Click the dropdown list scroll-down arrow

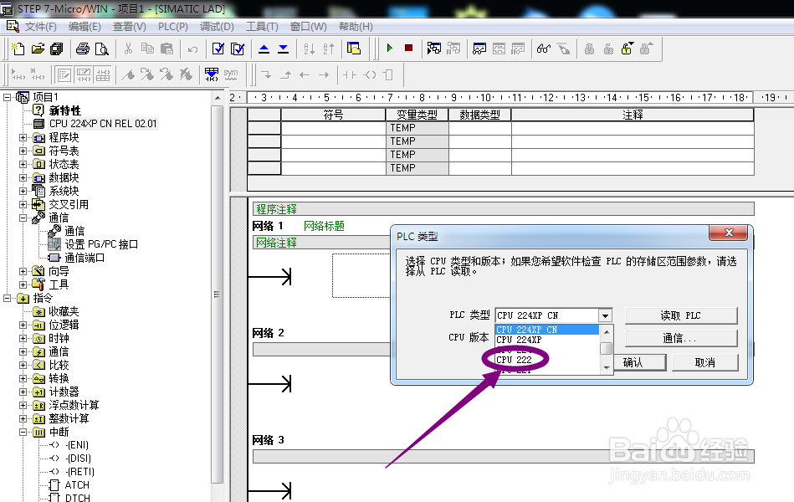pos(606,368)
